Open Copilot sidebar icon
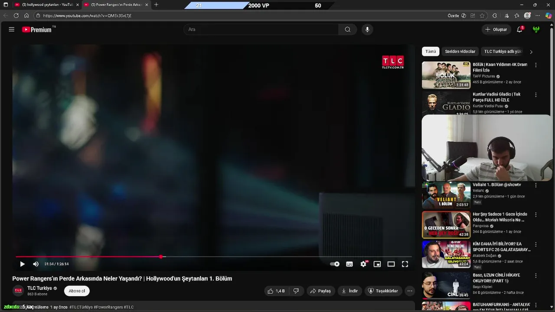Image resolution: width=555 pixels, height=312 pixels. coord(548,16)
